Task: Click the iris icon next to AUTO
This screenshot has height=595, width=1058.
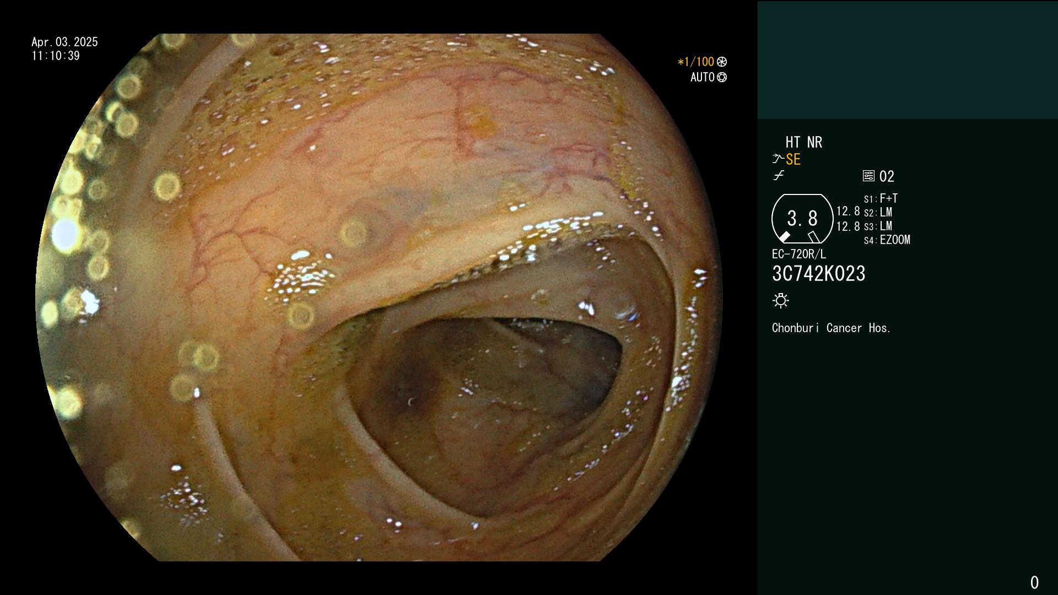Action: tap(722, 77)
